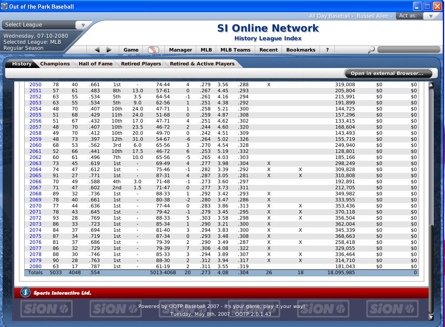Viewport: 445px width, 327px height.
Task: Open the 2059 season link
Action: 35,139
